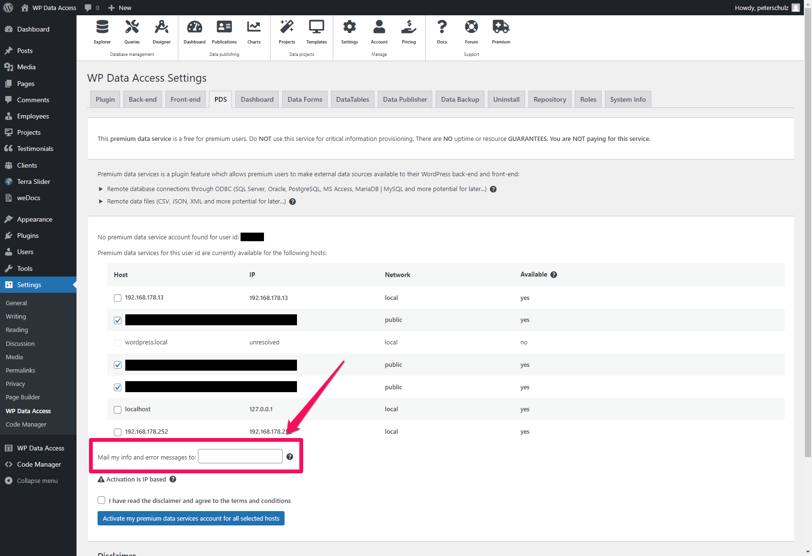Viewport: 812px width, 556px height.
Task: Expand Remote database connections through ODBC
Action: coord(101,189)
